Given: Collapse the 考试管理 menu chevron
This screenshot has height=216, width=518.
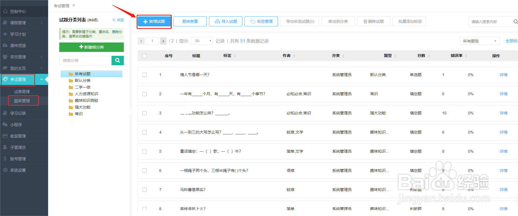Looking at the screenshot, I should click(x=41, y=79).
